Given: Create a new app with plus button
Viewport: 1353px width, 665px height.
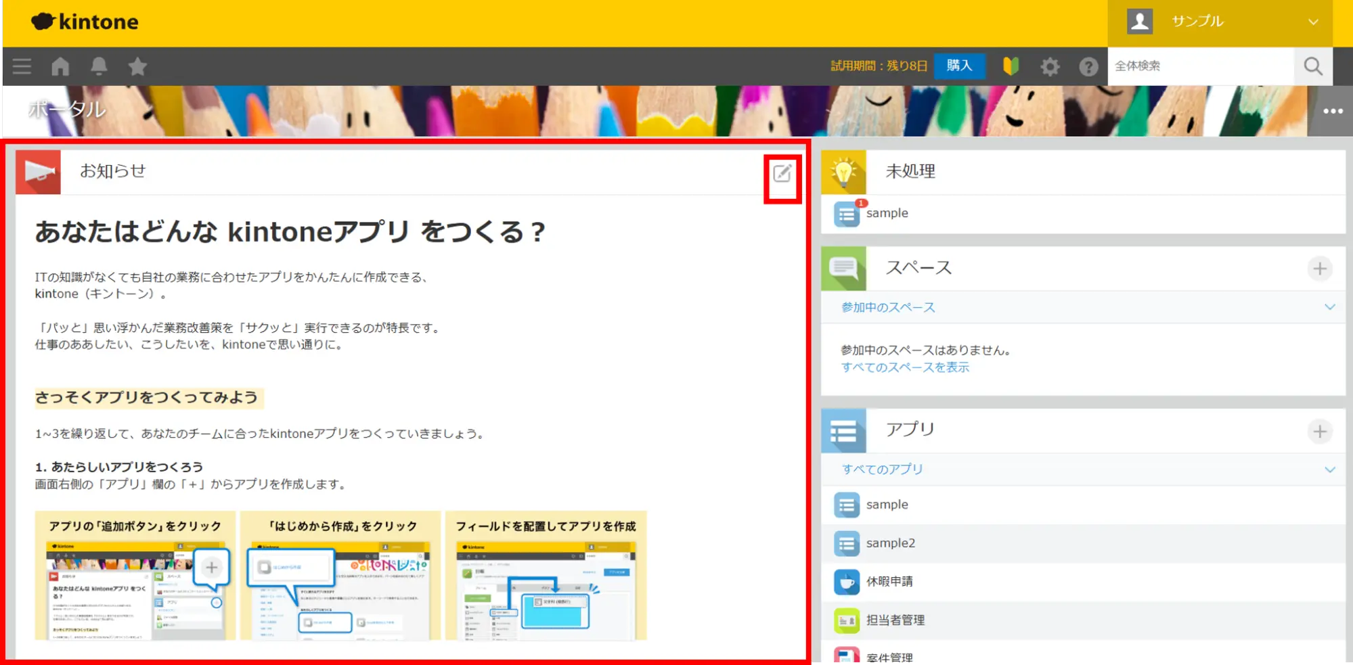Looking at the screenshot, I should click(x=1319, y=431).
